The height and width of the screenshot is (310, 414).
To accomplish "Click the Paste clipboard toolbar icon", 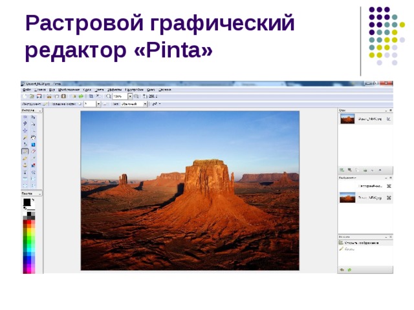I will (63, 96).
